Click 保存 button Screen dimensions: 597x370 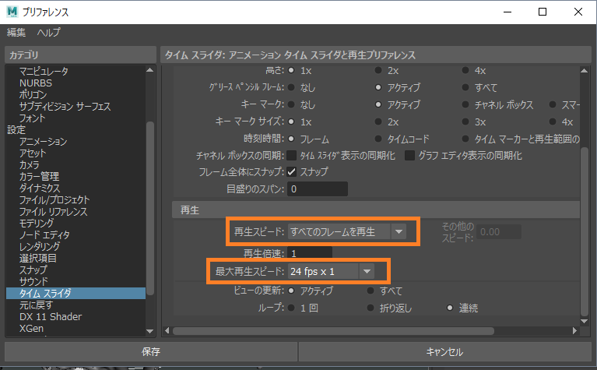[151, 352]
